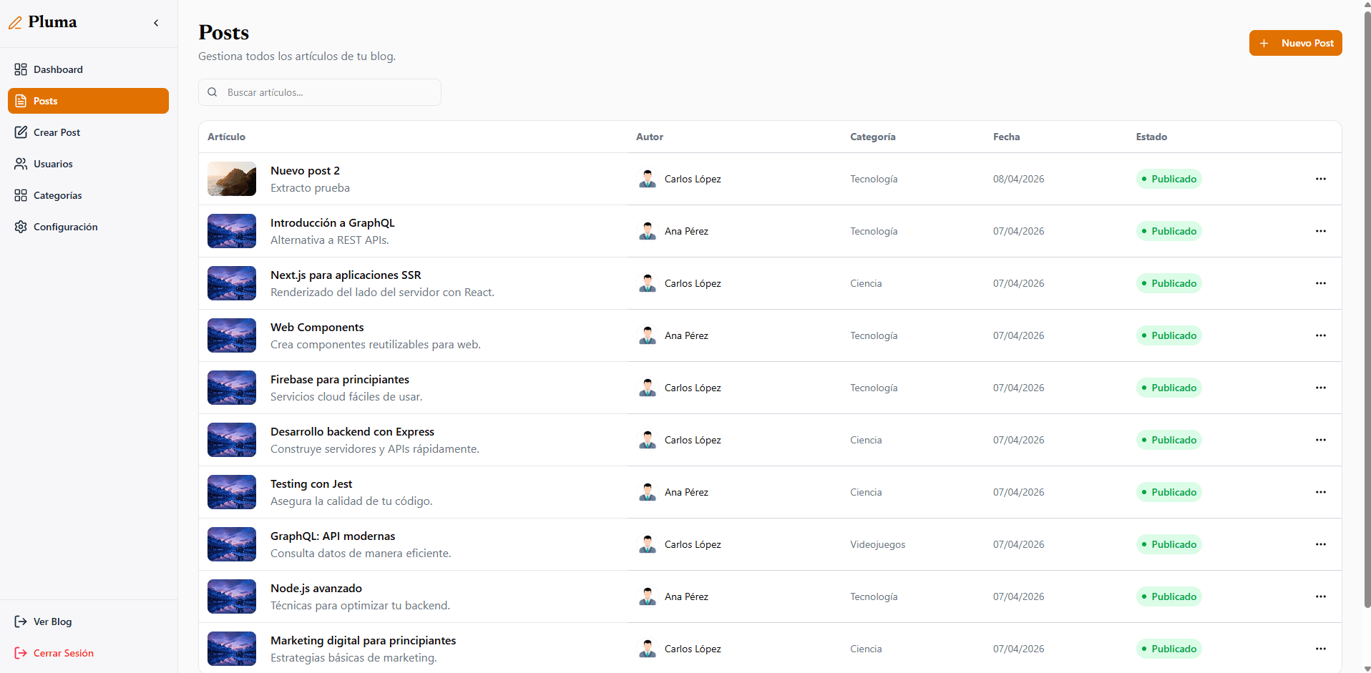Click Ana Pérez avatar in Web Components row
The image size is (1371, 673).
[x=648, y=335]
